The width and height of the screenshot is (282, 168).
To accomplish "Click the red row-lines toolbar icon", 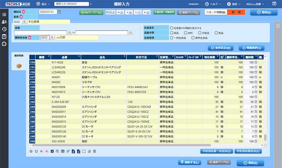I will pyautogui.click(x=47, y=151).
